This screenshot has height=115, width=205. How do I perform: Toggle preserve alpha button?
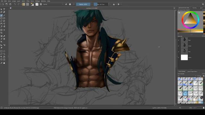coord(70,4)
